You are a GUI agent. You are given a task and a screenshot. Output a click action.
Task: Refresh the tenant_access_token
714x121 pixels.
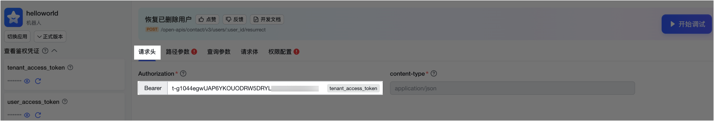pyautogui.click(x=38, y=81)
